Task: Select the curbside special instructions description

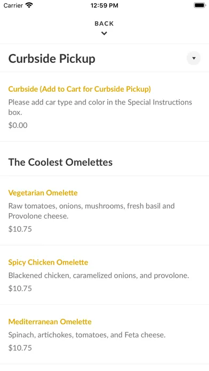Action: pyautogui.click(x=100, y=107)
